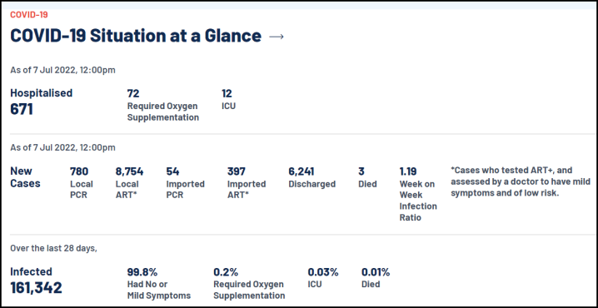The height and width of the screenshot is (308, 598).
Task: Select the 780 Local PCR figure
Action: tap(82, 183)
